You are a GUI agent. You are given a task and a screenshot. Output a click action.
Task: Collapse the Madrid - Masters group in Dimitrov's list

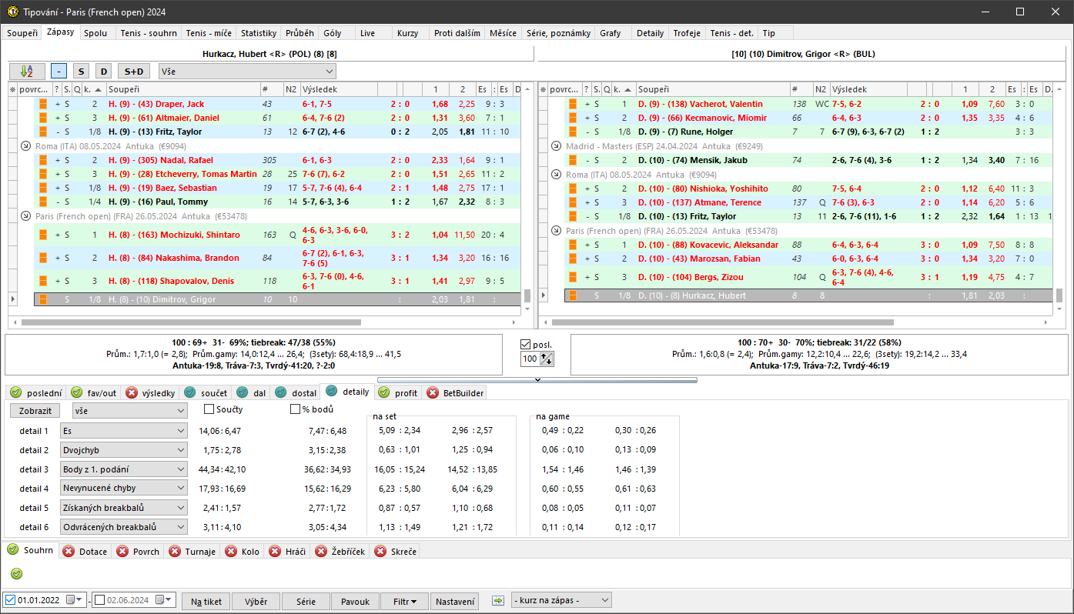(558, 146)
